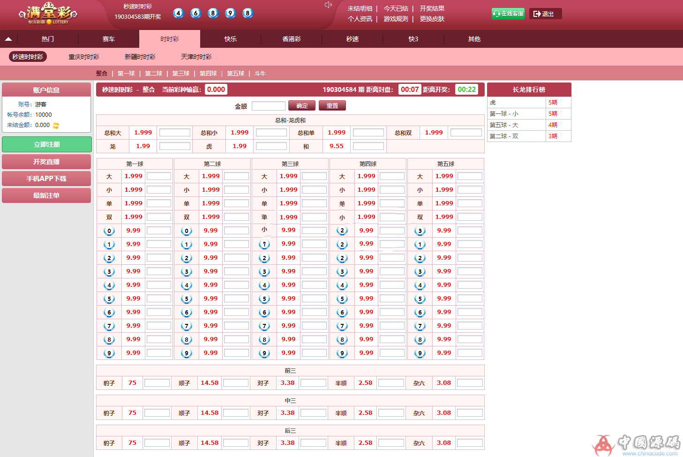This screenshot has height=457, width=683.
Task: Click the 总和大 bet amount field
Action: coord(175,133)
